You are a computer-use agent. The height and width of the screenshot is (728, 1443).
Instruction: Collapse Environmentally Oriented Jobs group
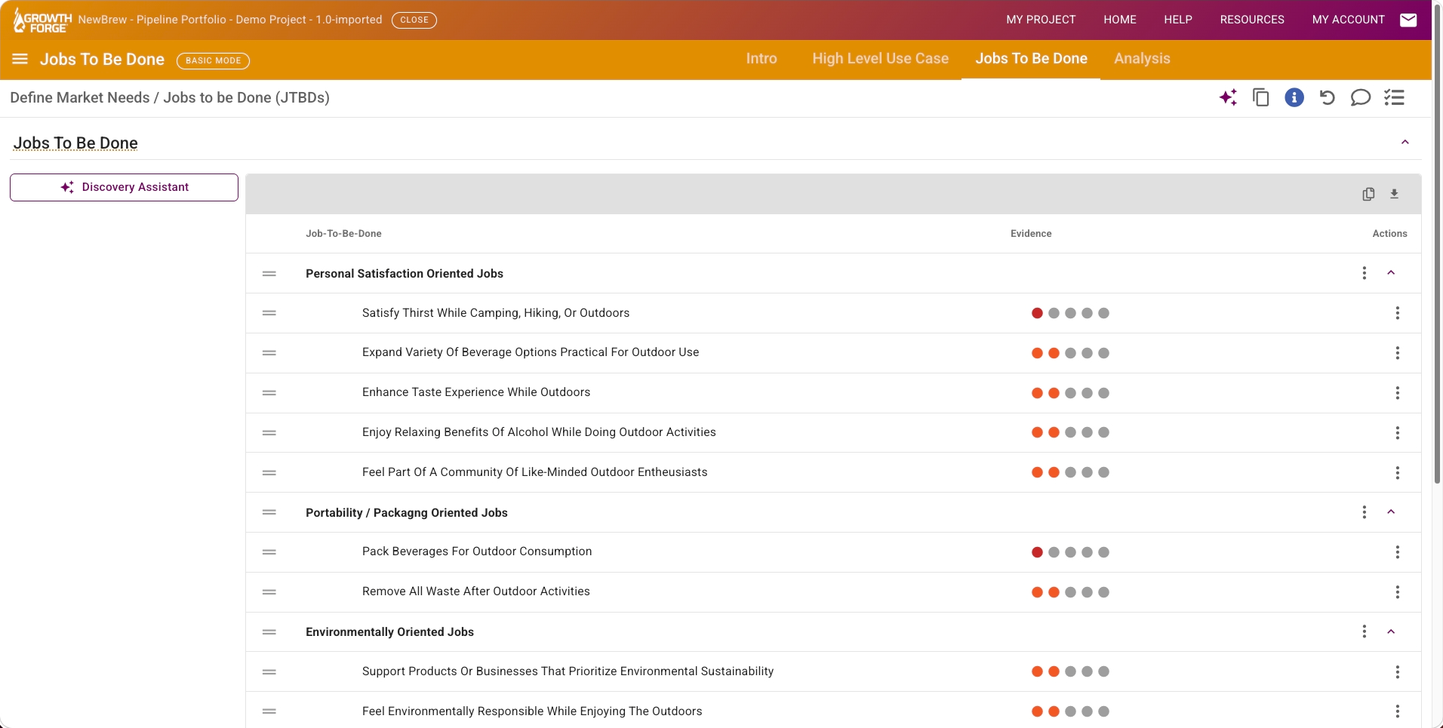point(1391,631)
